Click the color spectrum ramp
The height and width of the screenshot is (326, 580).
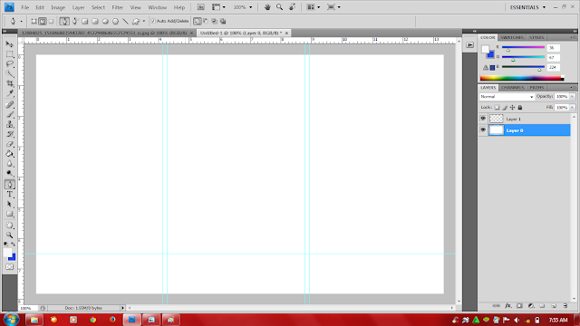pyautogui.click(x=522, y=78)
